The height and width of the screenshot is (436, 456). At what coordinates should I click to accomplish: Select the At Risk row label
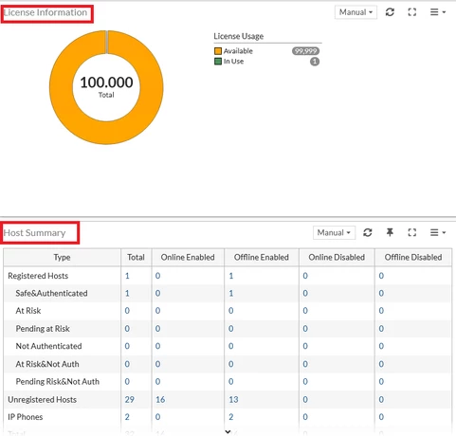click(28, 311)
